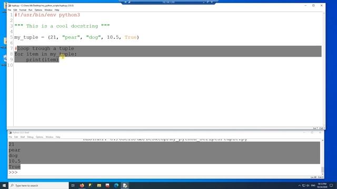This screenshot has width=337, height=189.
Task: Open the Window menu in Python Shell window
Action: (x=49, y=137)
